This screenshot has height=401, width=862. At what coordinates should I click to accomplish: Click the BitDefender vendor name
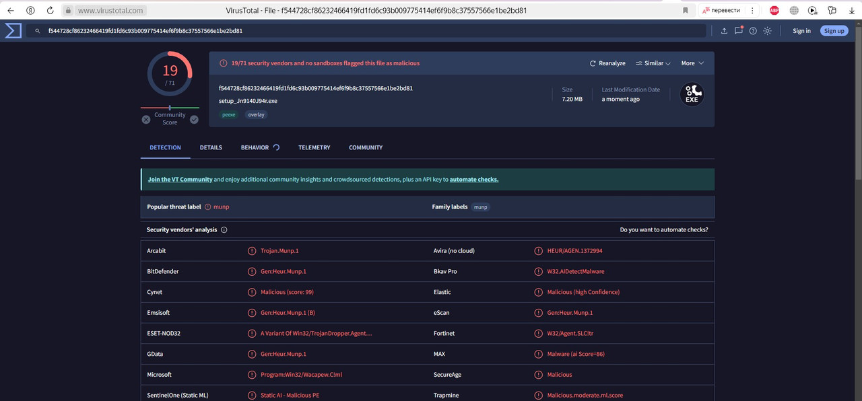[163, 271]
